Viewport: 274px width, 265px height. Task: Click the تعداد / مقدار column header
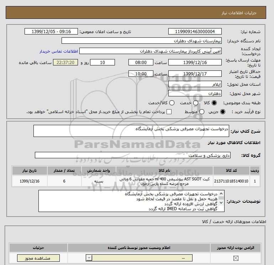coord(64,170)
